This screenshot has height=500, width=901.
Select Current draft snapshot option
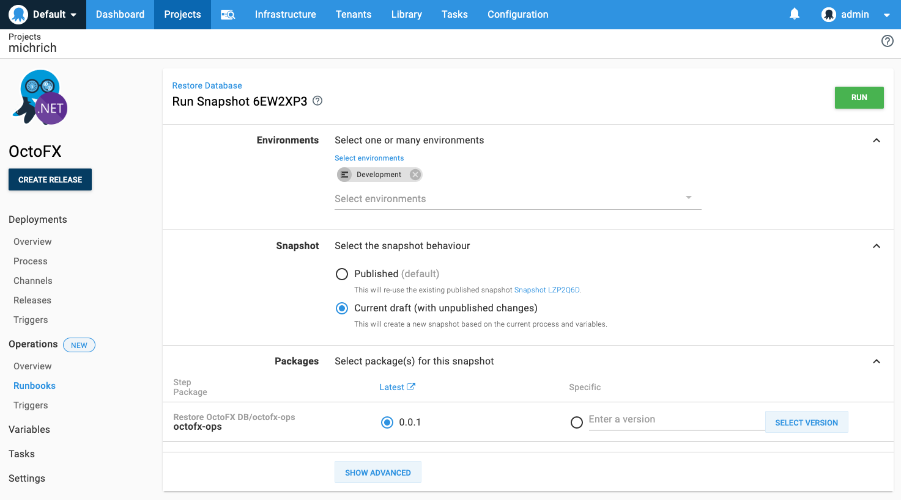click(x=342, y=308)
